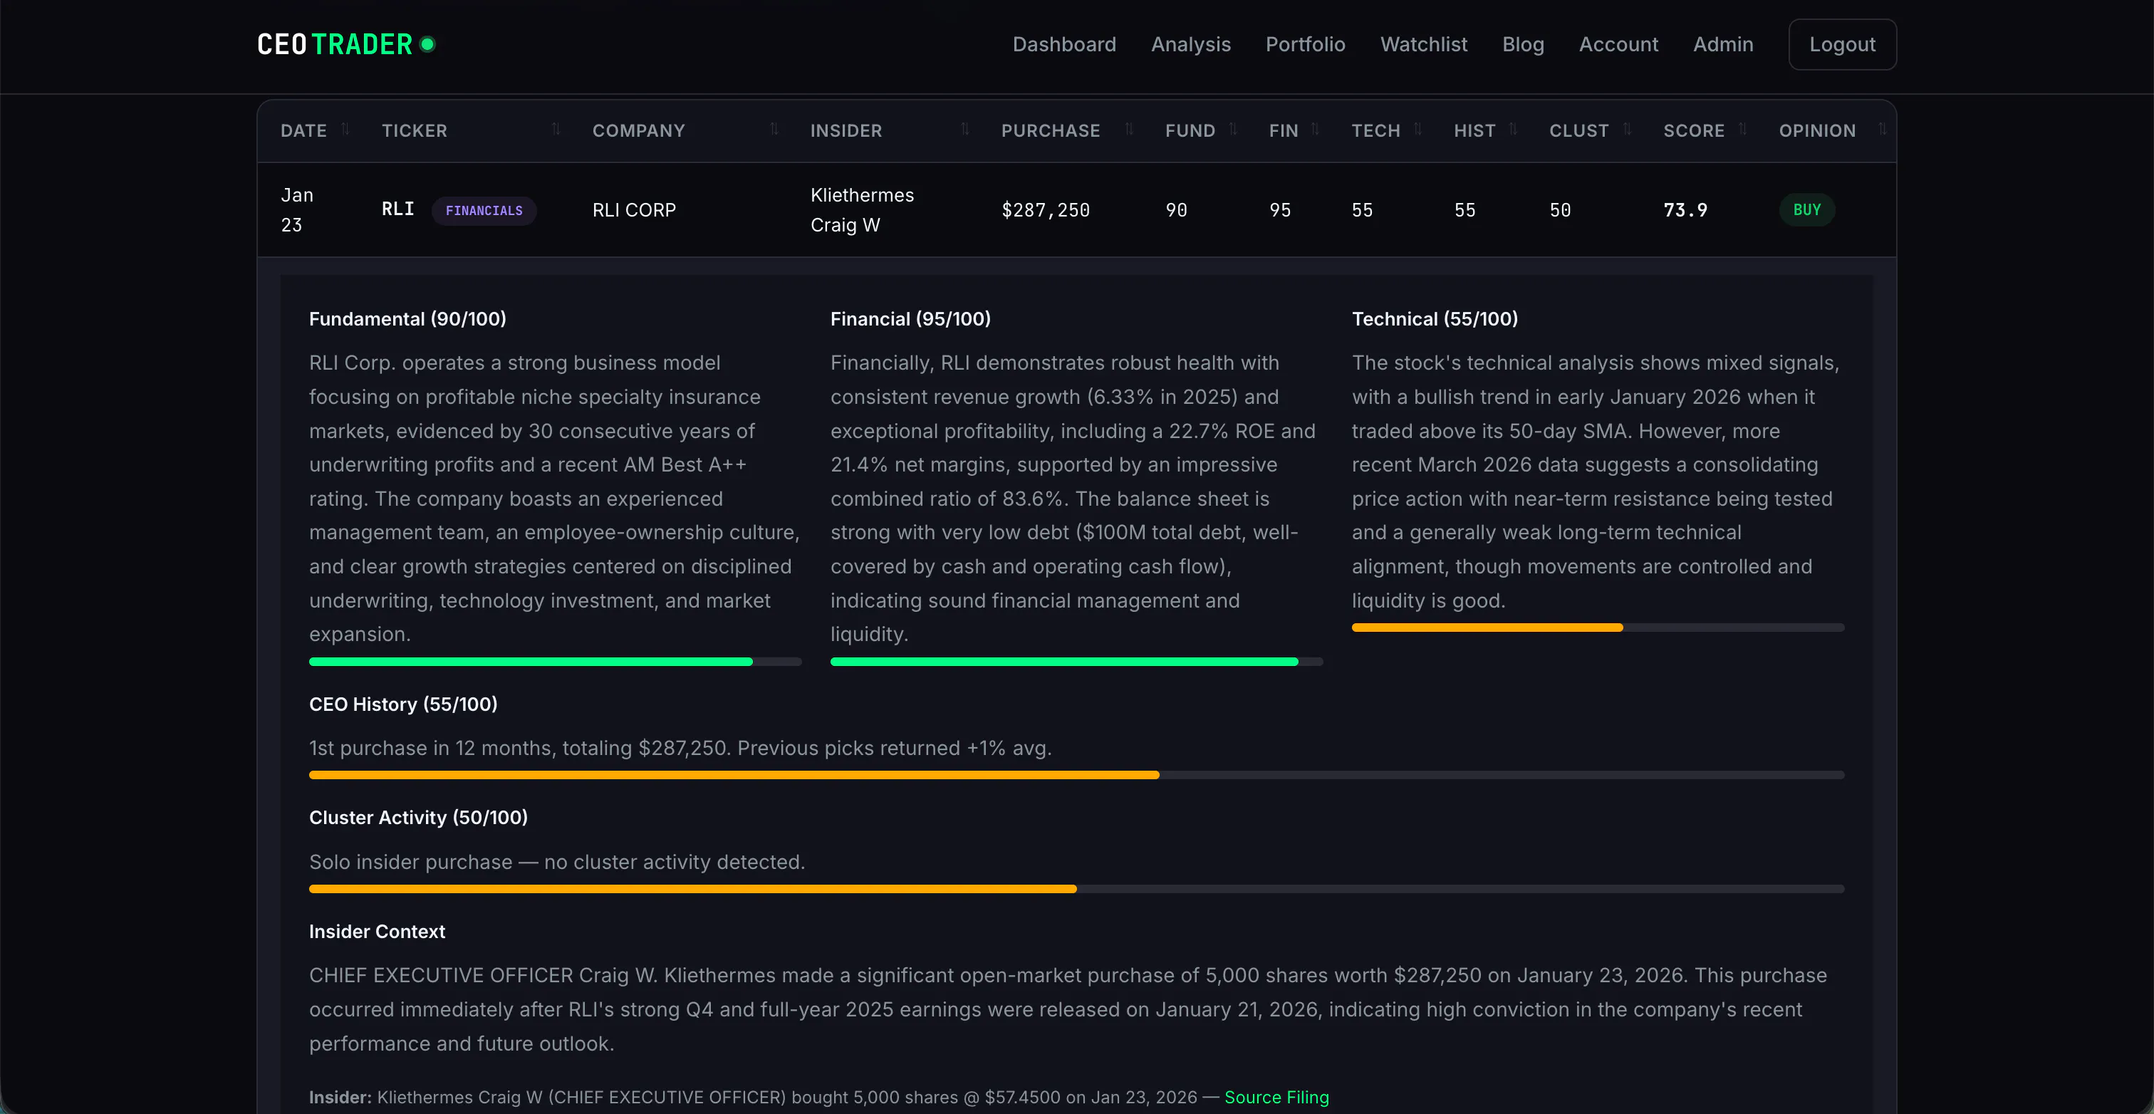The image size is (2154, 1114).
Task: Click the Cluster Activity (50/100) heading
Action: [419, 817]
